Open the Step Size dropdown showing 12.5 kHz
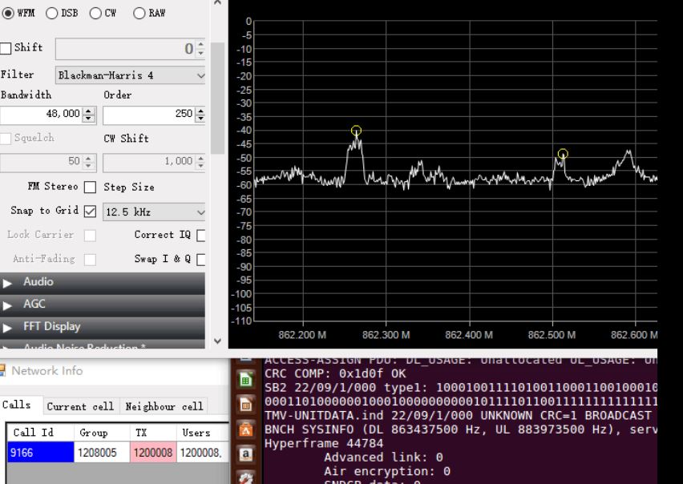 (154, 212)
